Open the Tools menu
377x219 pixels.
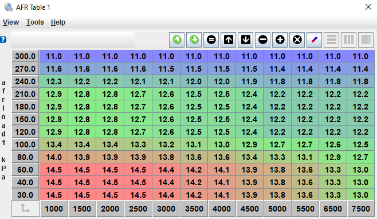pos(35,22)
